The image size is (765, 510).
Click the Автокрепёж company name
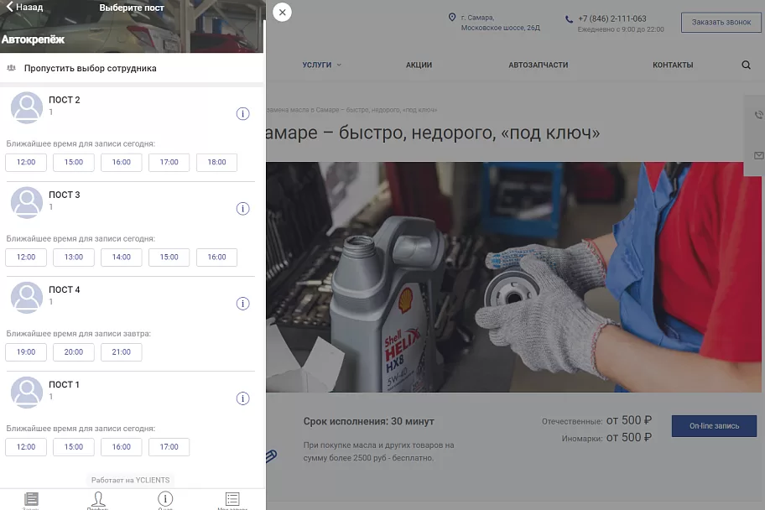[33, 39]
